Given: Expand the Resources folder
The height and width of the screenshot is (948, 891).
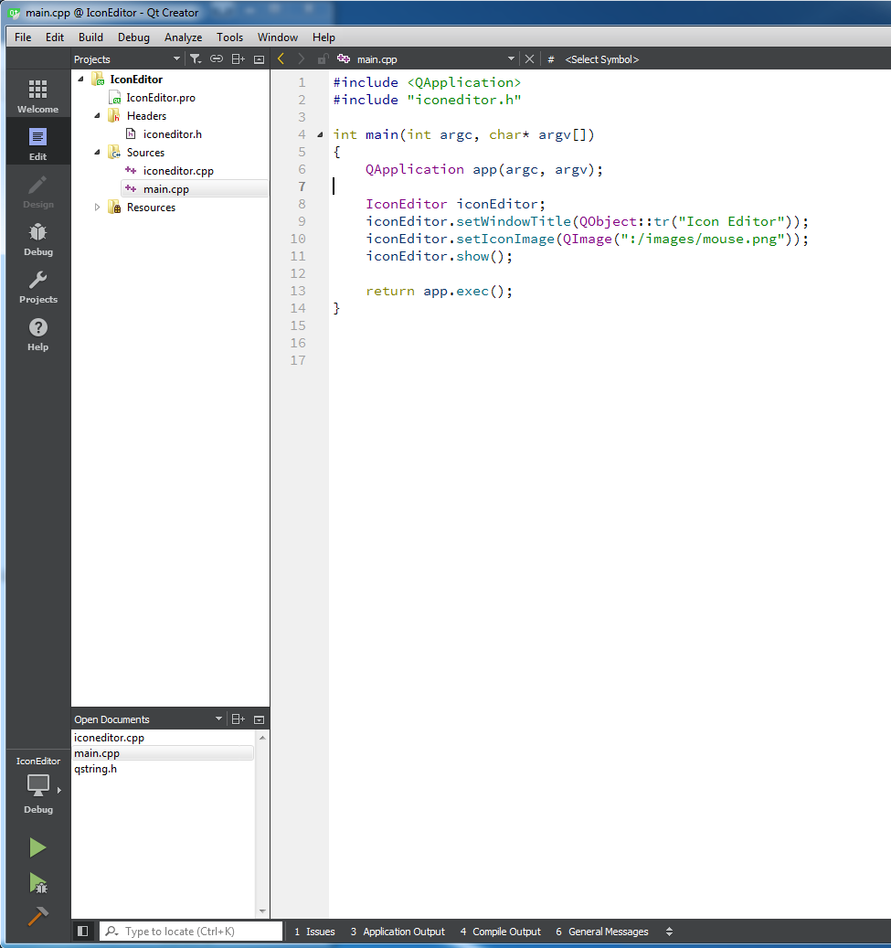Looking at the screenshot, I should [97, 208].
